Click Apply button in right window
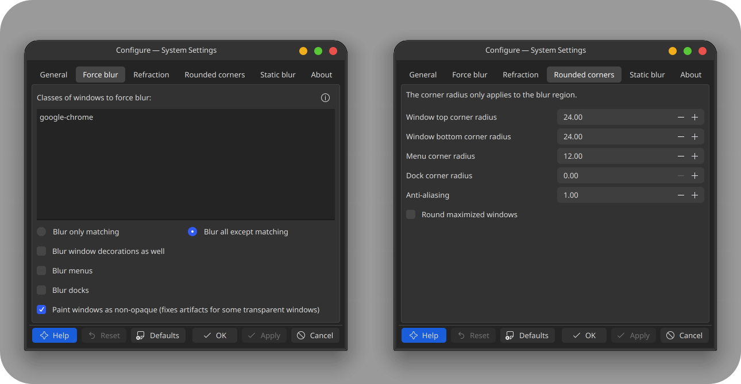Viewport: 741px width, 384px height. (634, 335)
